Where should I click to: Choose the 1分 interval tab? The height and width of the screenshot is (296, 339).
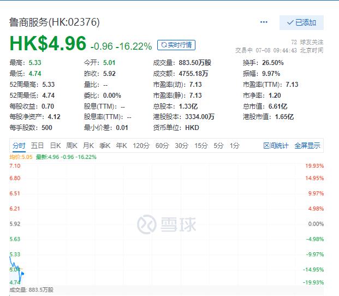(x=234, y=145)
